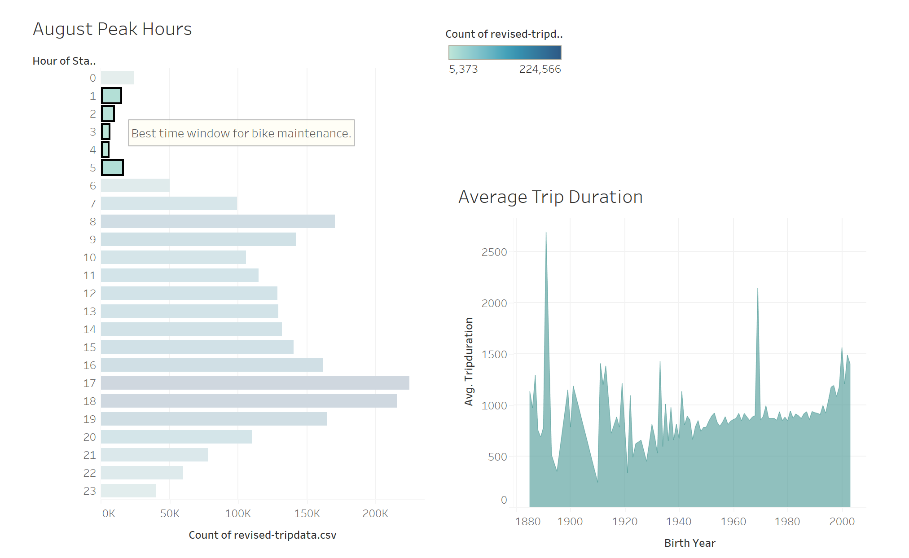Click the Birth Year axis label
Screen dimensions: 909x558
point(689,543)
